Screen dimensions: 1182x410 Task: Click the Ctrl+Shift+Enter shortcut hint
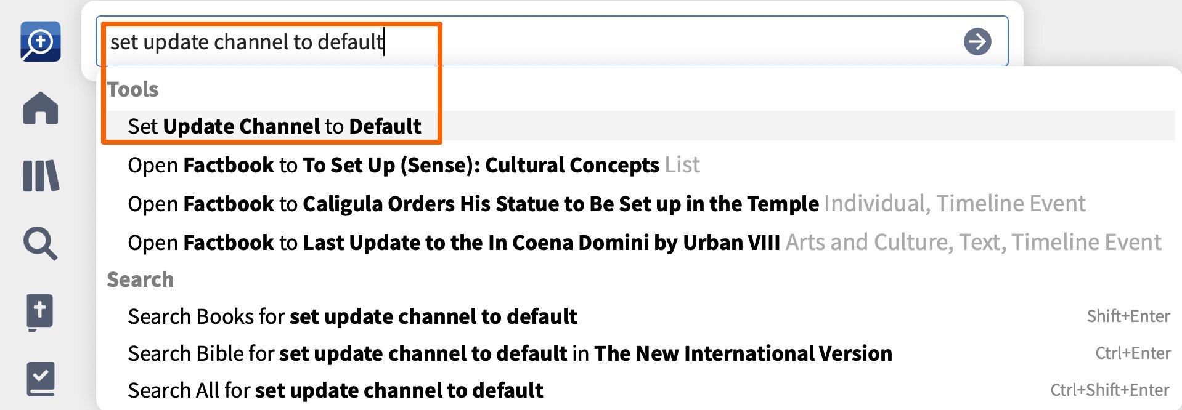click(1109, 390)
